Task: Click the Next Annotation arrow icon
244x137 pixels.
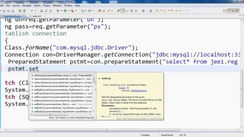Action: pyautogui.click(x=157, y=11)
